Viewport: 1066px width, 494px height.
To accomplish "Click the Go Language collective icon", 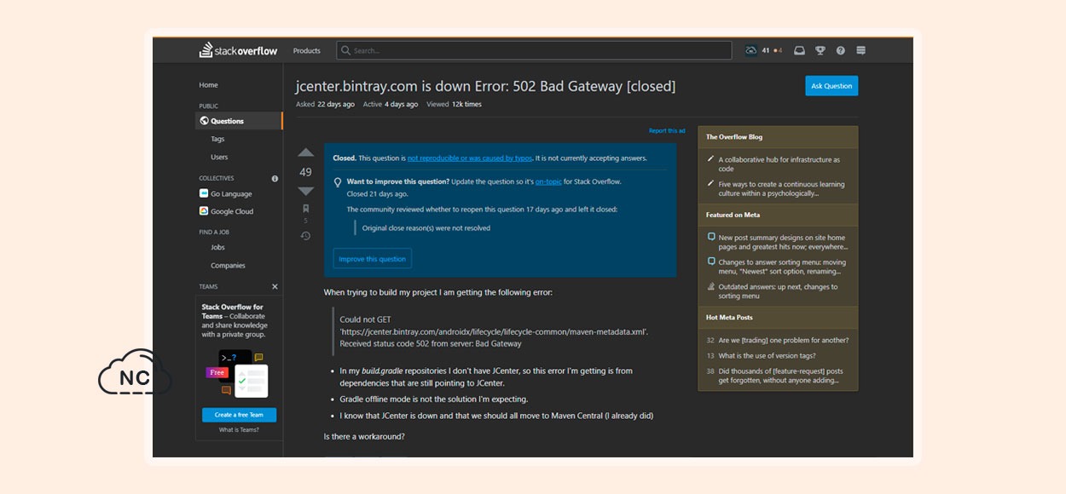I will click(204, 193).
